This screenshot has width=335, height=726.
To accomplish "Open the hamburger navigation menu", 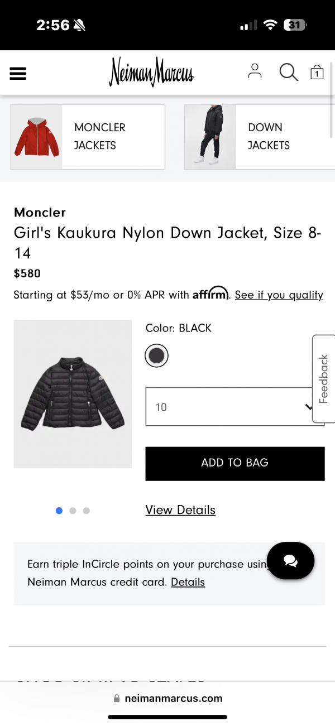I will 18,73.
